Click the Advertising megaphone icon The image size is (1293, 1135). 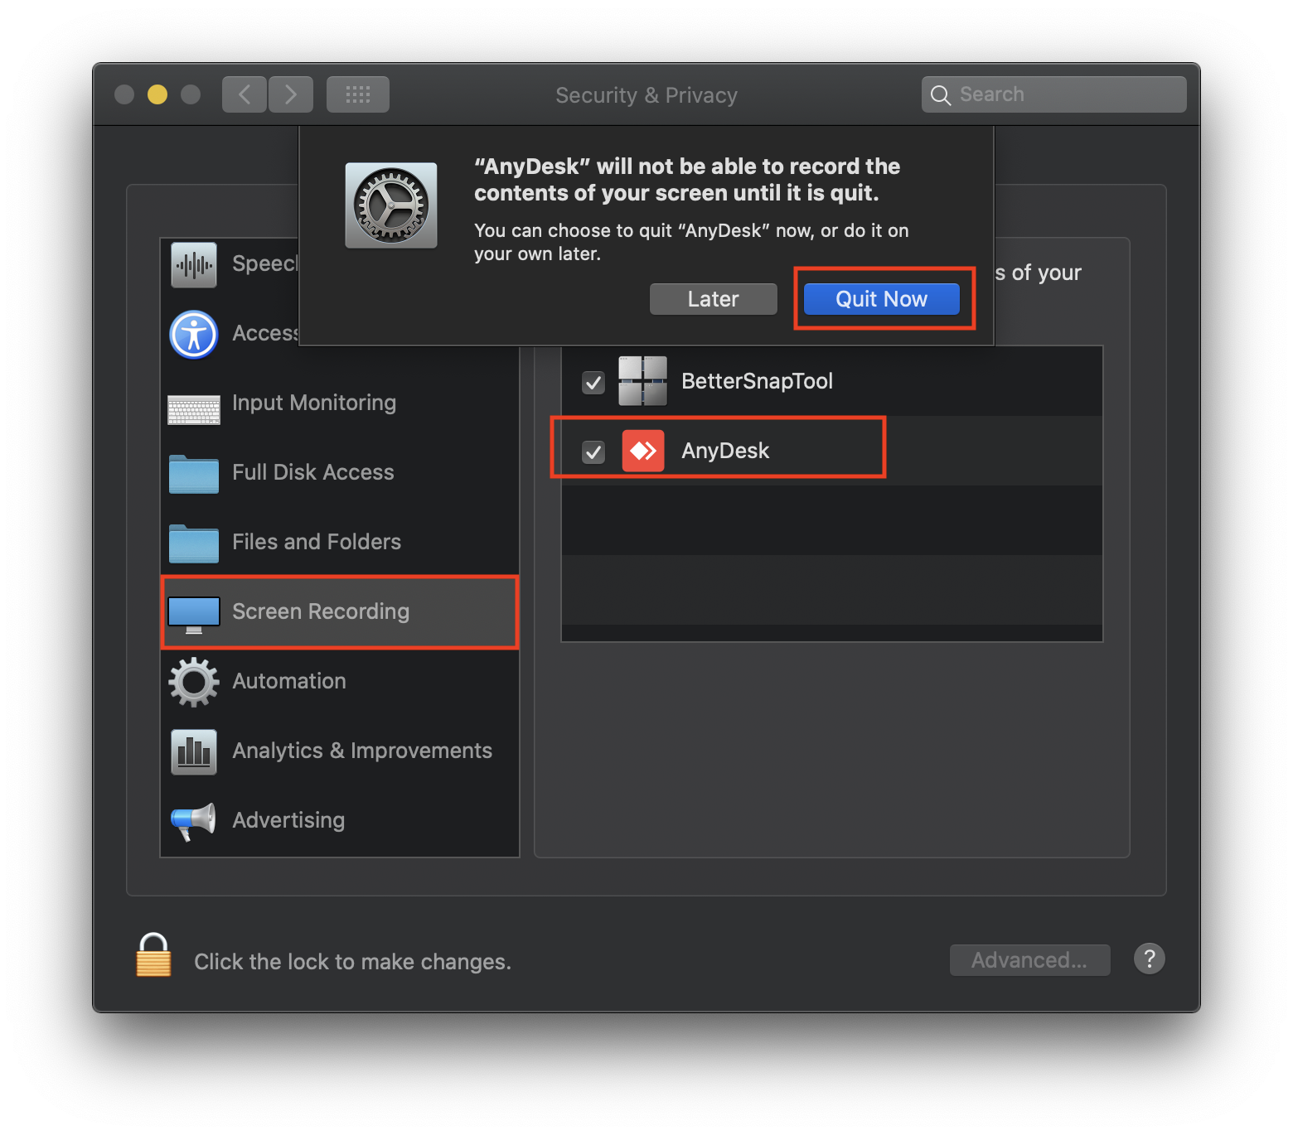[x=194, y=820]
